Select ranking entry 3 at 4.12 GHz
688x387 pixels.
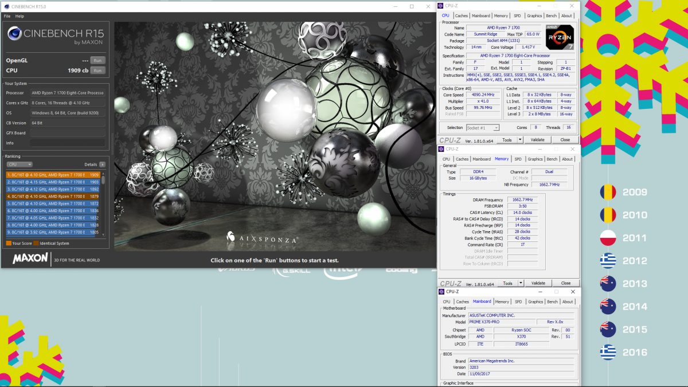click(53, 189)
